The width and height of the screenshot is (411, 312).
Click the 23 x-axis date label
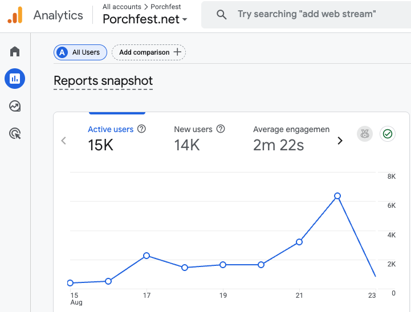click(x=372, y=295)
